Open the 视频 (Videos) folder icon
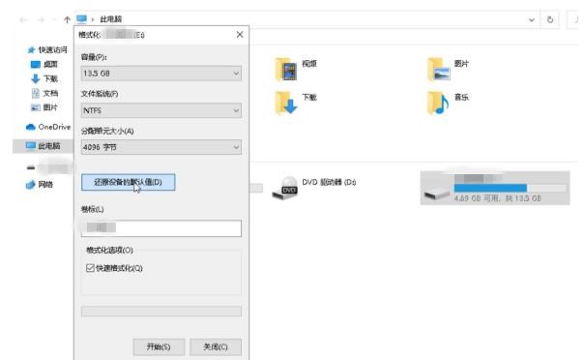This screenshot has width=586, height=360. (x=286, y=70)
